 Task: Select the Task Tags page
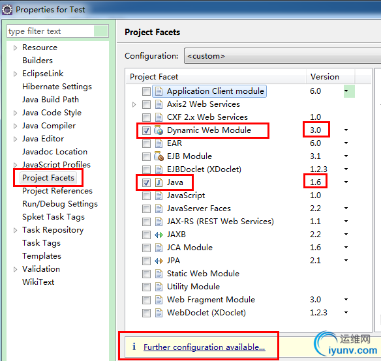point(42,243)
